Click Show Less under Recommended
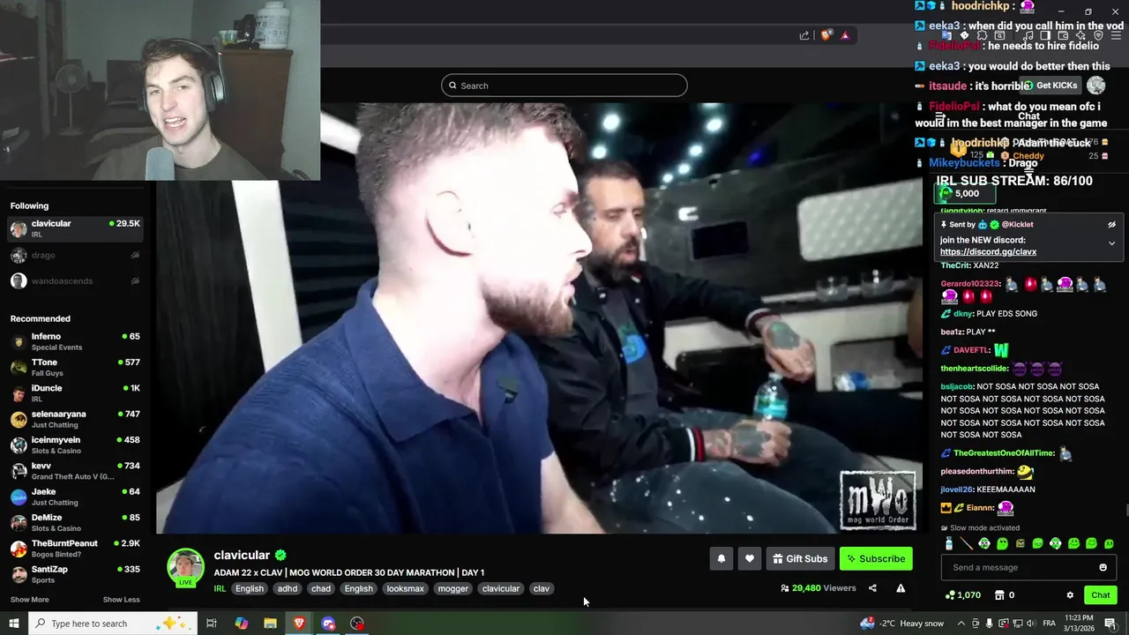This screenshot has height=635, width=1129. (x=121, y=600)
